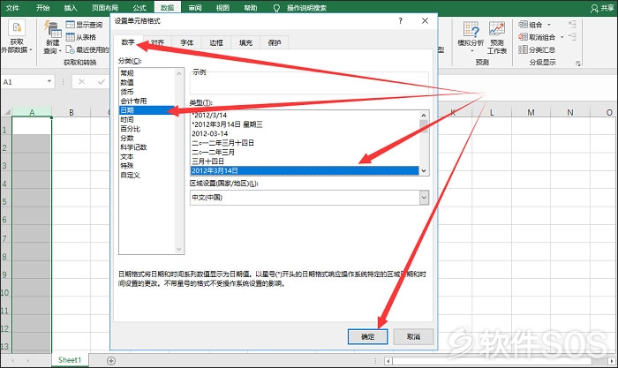Select the Custom (自定义) category

[x=147, y=175]
